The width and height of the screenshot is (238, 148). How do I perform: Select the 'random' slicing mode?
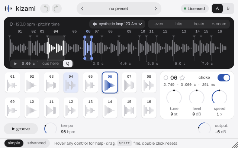[219, 24]
